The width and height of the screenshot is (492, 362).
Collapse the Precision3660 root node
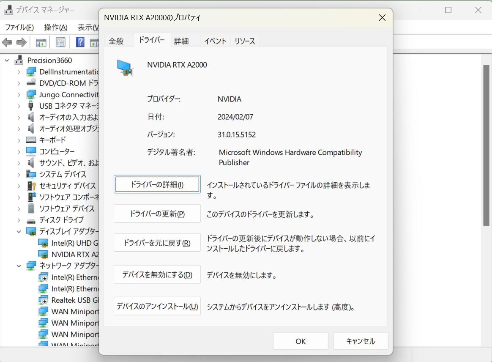(7, 60)
